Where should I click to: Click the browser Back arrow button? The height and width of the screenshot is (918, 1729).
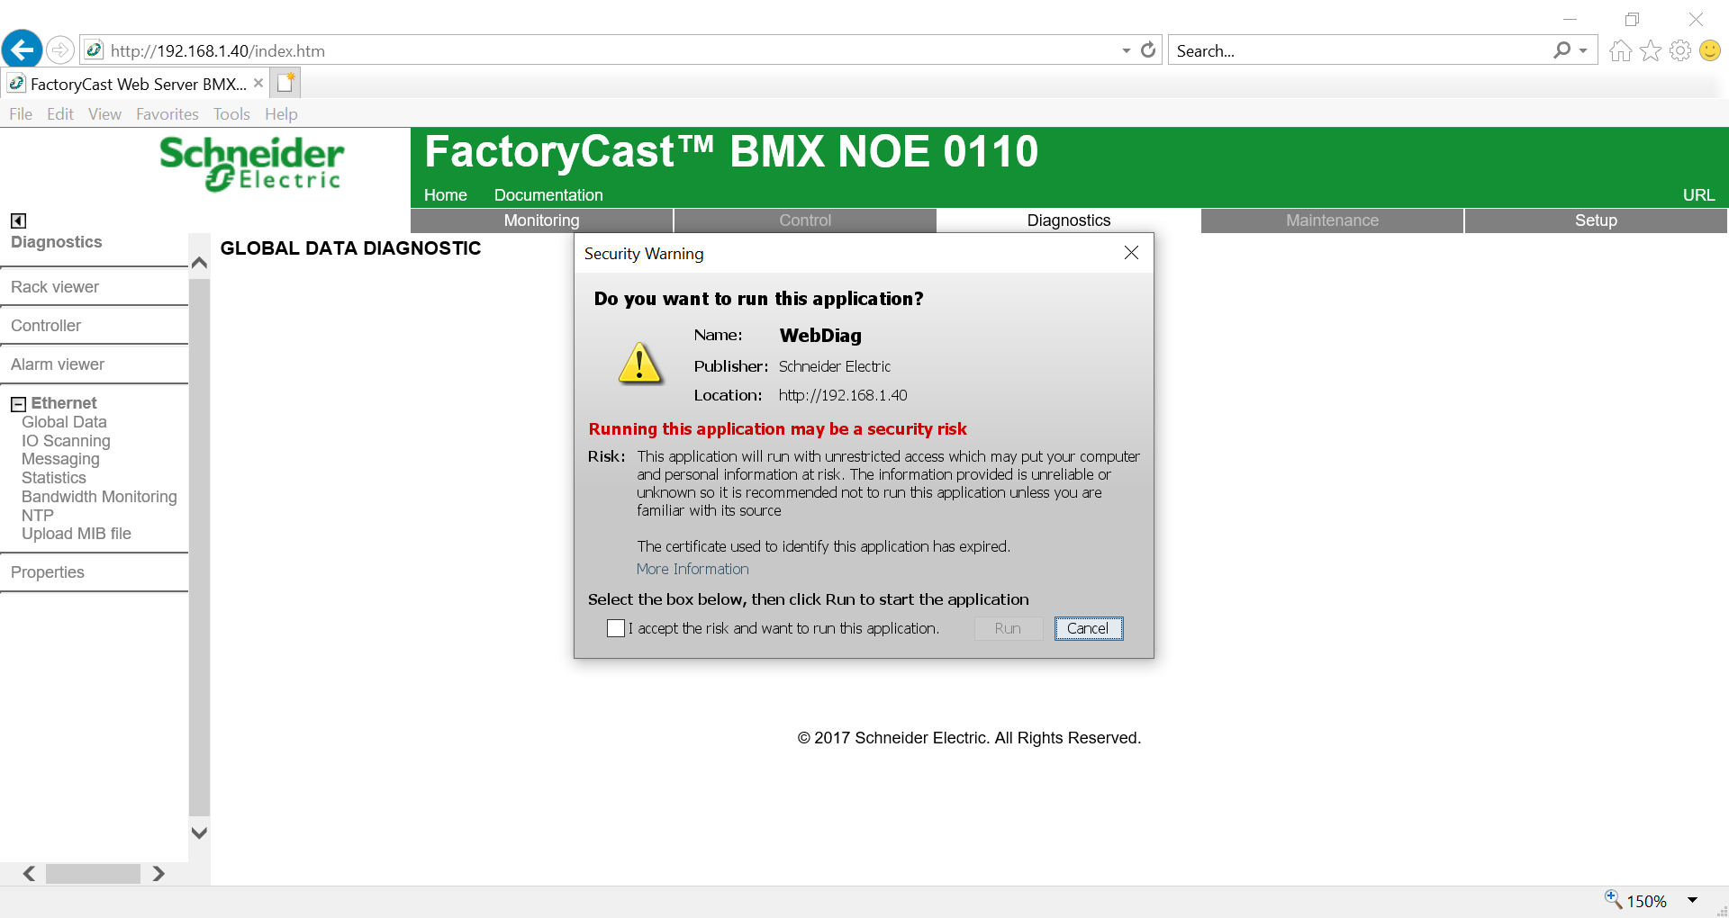click(23, 49)
